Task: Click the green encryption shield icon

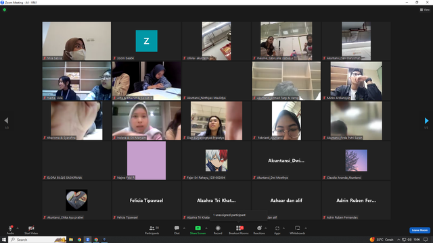Action: click(5, 9)
